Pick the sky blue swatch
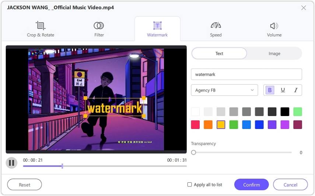Screen dimensions: 315x196 [x=246, y=125]
